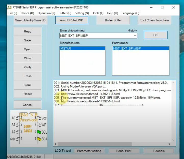Click SN status bar entry

click(x=25, y=157)
